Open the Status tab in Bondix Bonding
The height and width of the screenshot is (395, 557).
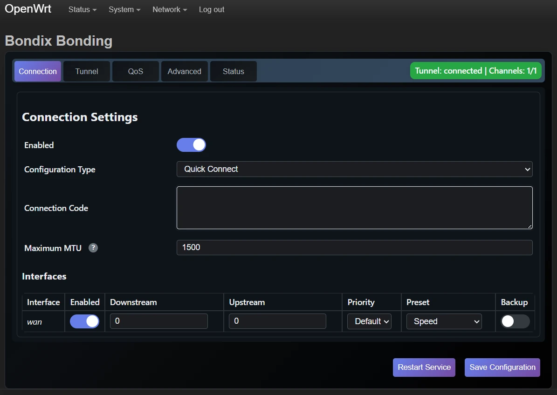point(234,71)
